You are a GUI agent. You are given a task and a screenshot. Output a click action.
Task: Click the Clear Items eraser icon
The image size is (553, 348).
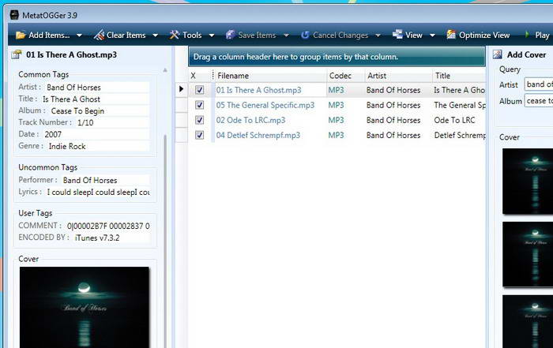coord(99,35)
